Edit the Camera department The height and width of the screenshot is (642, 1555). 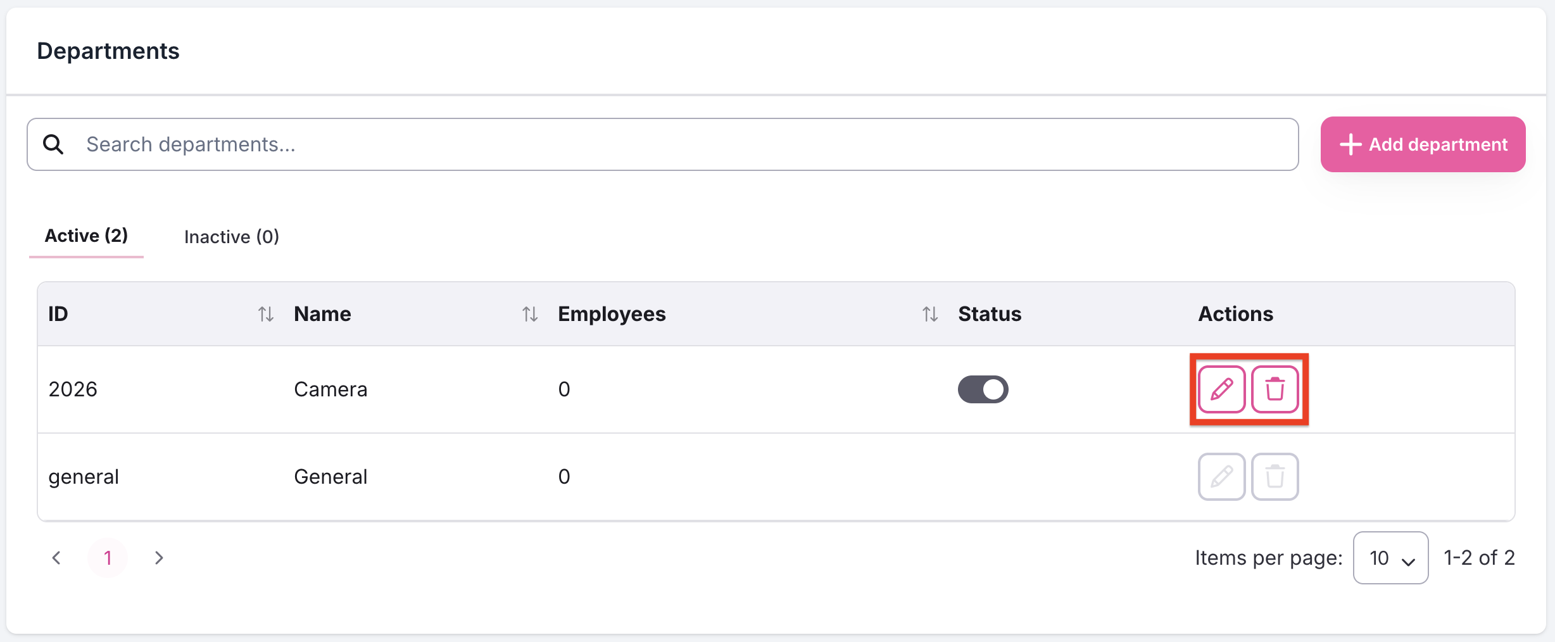[x=1221, y=389]
